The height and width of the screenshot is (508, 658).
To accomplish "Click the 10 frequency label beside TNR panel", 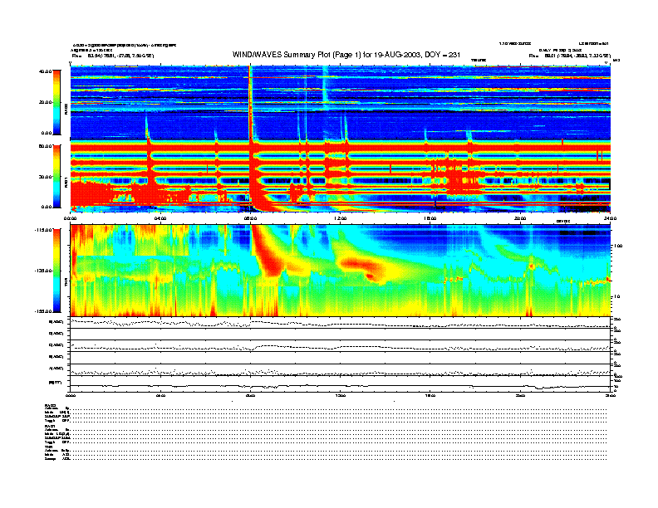I will click(616, 297).
